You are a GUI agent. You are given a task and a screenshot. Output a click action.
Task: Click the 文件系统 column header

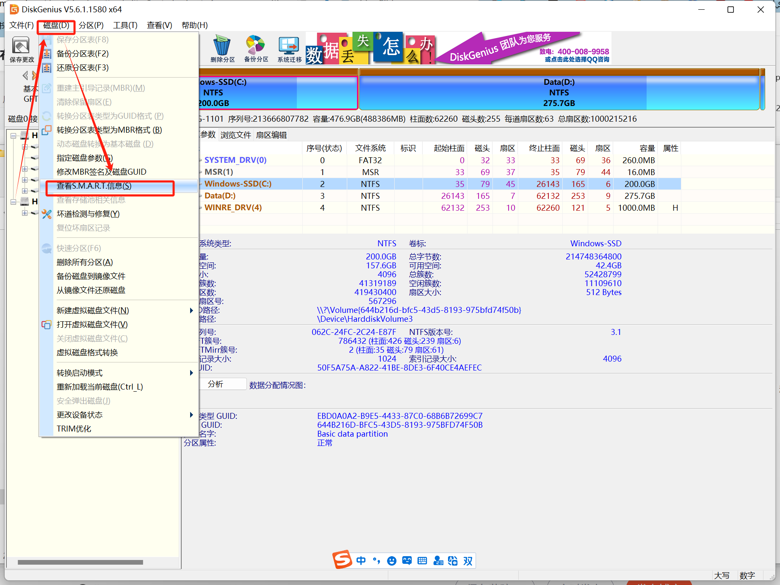371,148
